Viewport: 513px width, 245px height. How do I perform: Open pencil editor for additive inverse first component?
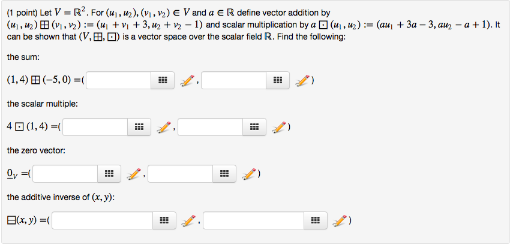[x=189, y=221]
